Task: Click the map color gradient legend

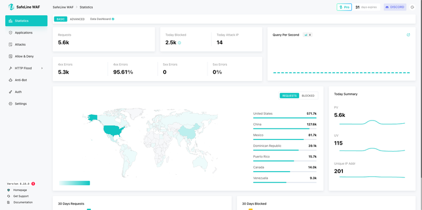Action: point(74,183)
